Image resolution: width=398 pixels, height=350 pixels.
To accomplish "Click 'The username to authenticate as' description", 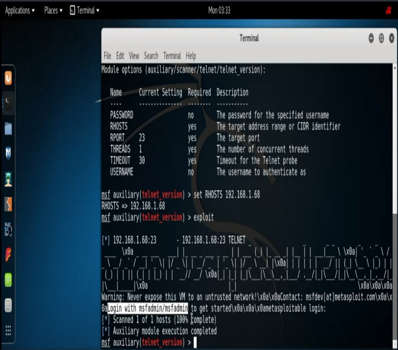I will point(261,172).
